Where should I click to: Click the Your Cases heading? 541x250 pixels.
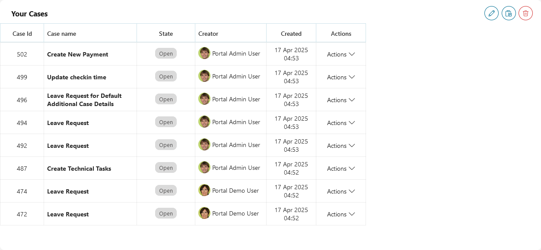[29, 14]
